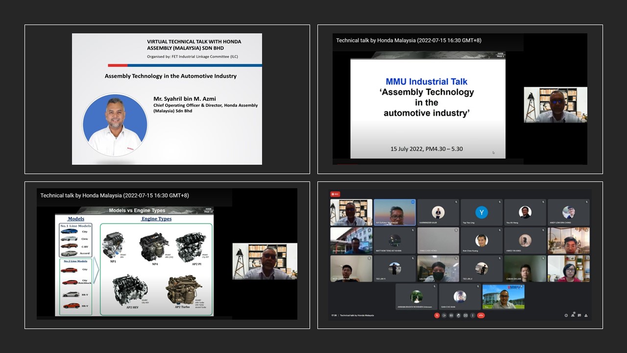Click 'Technical talk by Honda Malaysia' meeting name
The width and height of the screenshot is (627, 353).
tap(357, 315)
